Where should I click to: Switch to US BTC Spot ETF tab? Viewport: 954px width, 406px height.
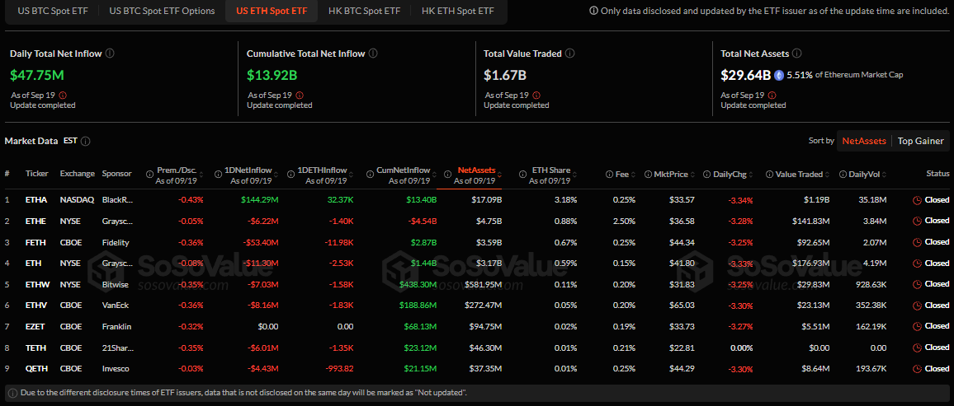(52, 11)
